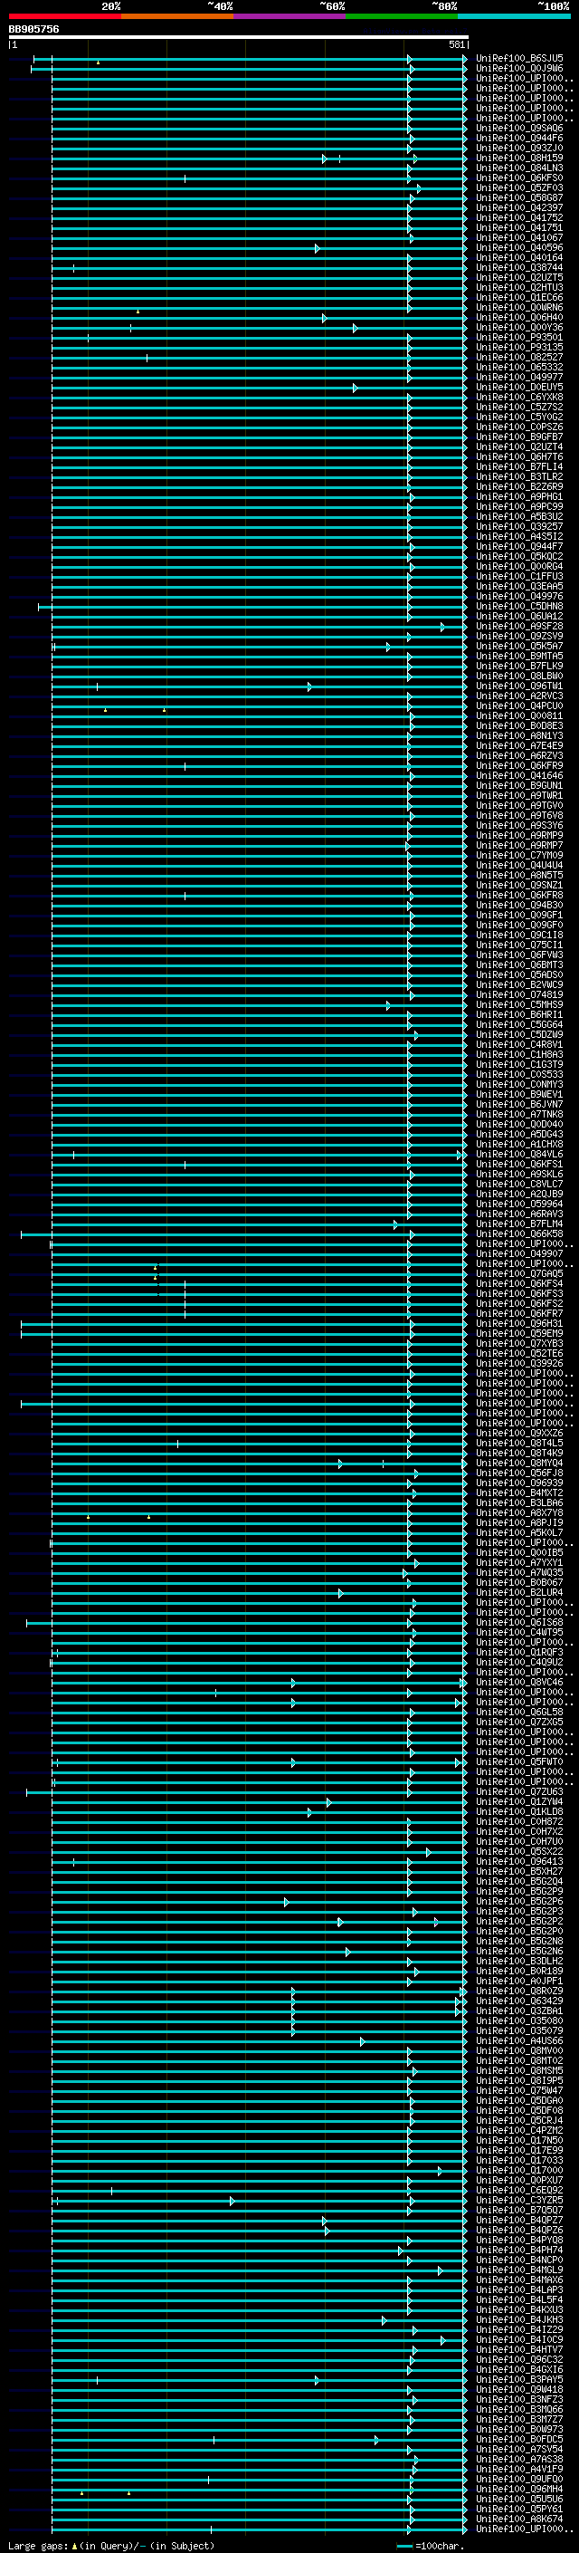Select the UniRef100_Q59EM9 label
Screen dimensions: 579x2553
click(519, 1333)
